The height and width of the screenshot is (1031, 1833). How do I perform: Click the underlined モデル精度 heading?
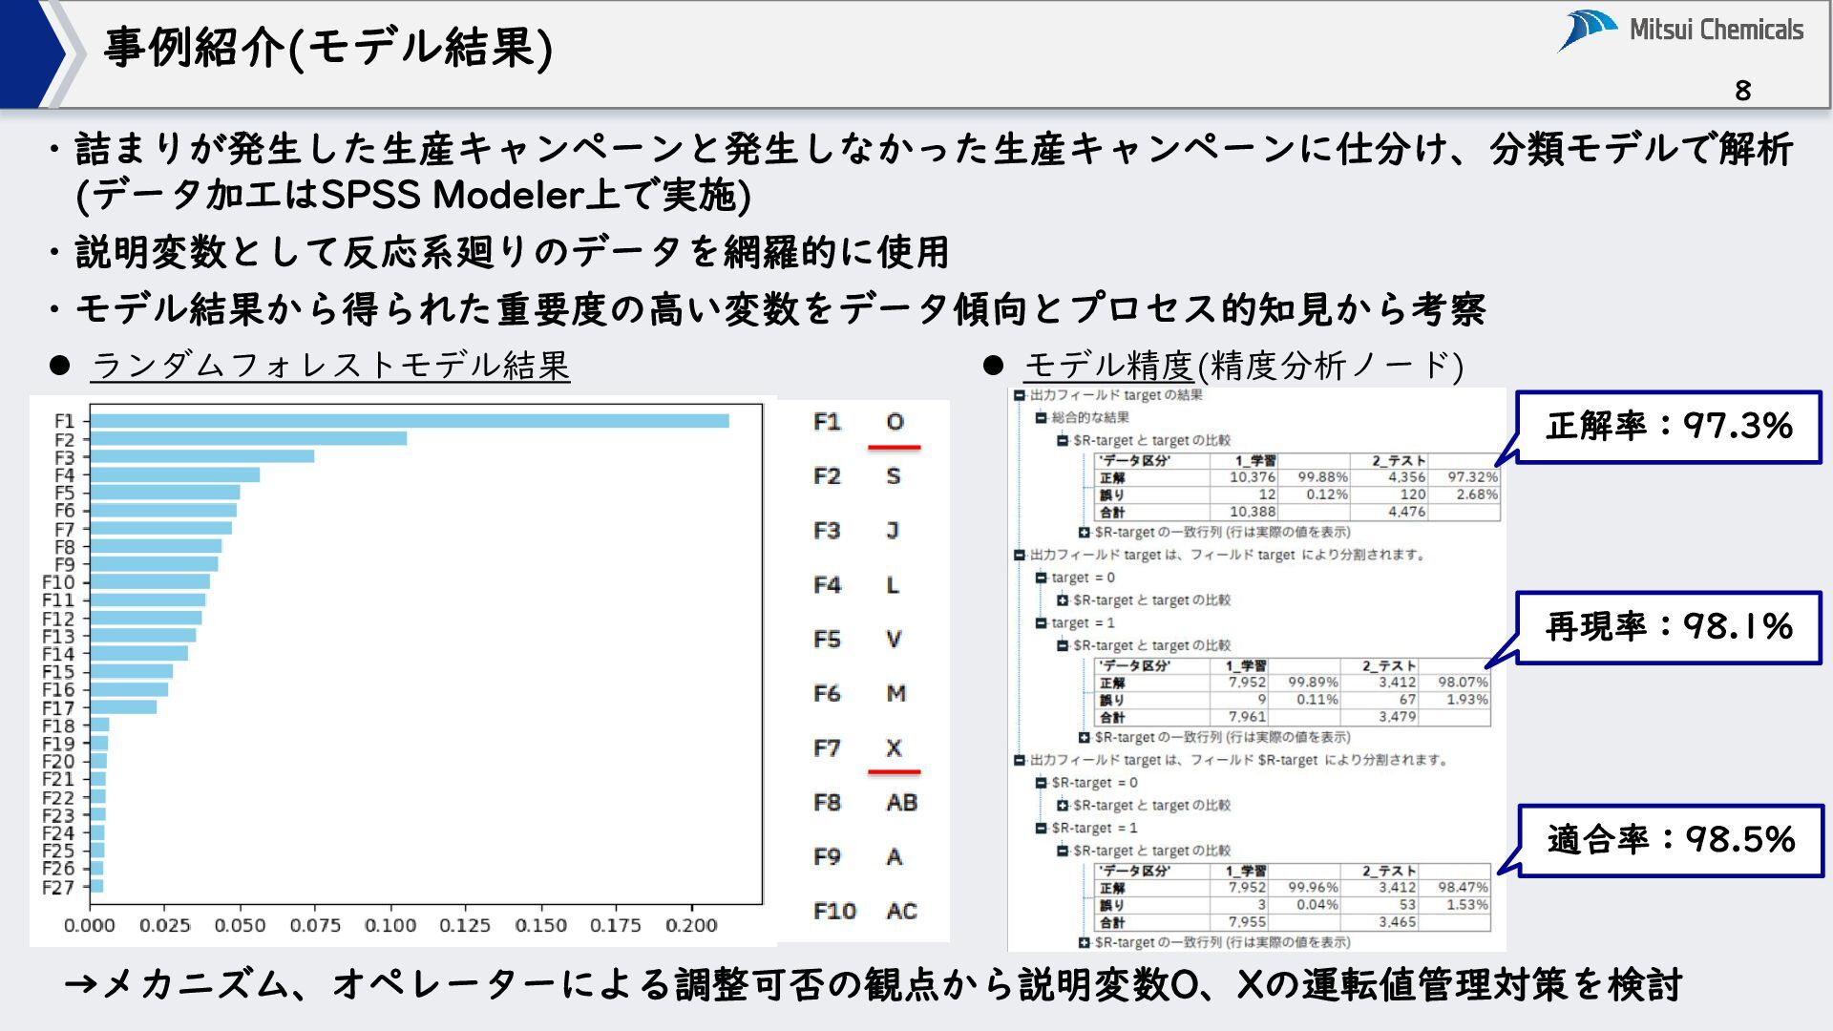coord(1107,366)
